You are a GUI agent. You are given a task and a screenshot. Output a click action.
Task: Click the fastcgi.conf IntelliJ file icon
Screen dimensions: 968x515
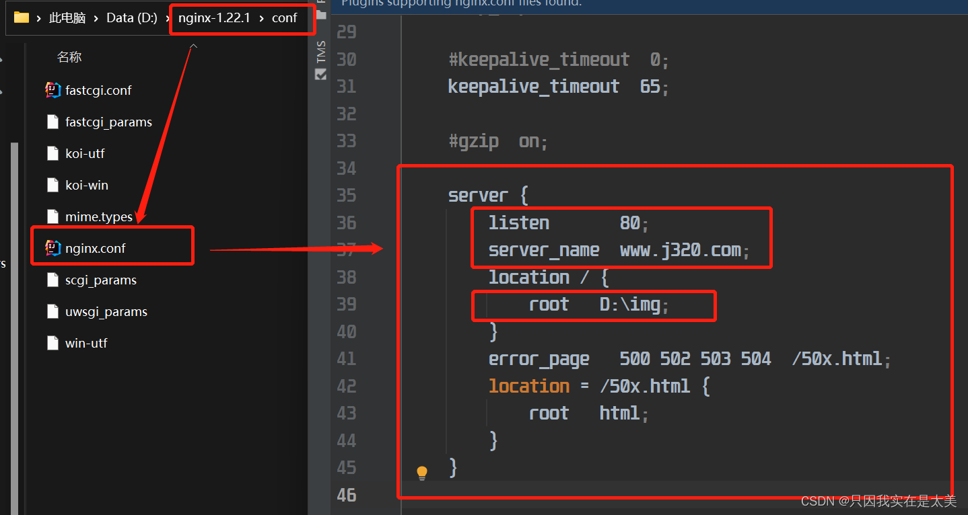[x=53, y=90]
